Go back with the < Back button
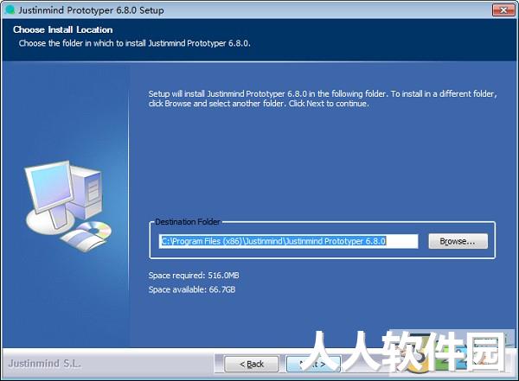The width and height of the screenshot is (519, 381). pyautogui.click(x=252, y=364)
